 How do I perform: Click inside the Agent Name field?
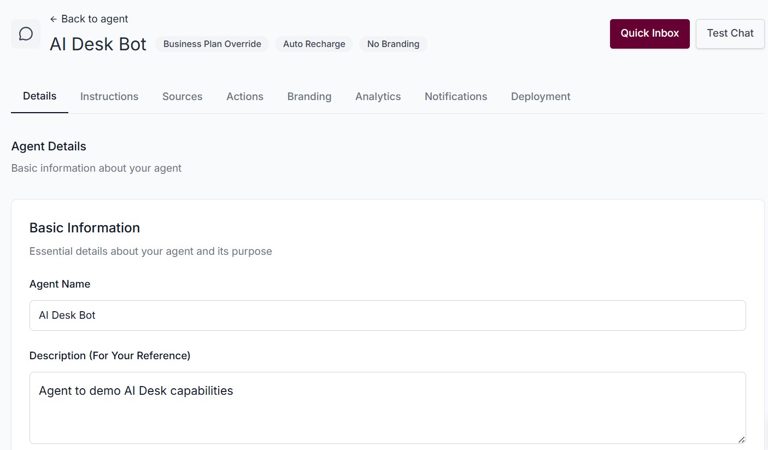388,315
